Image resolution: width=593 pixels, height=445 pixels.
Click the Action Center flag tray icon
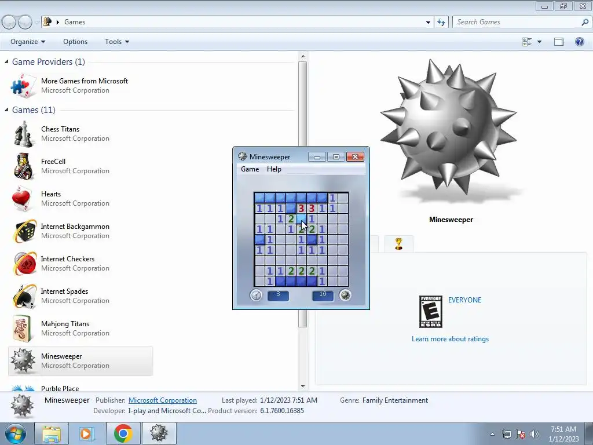tap(521, 434)
